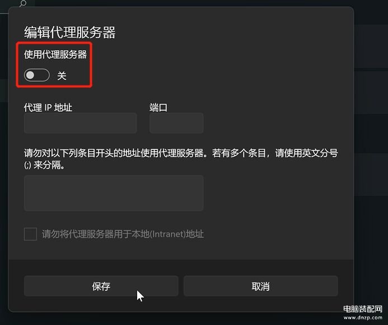Click the 电脑装配网 watermark logo
388x325 pixels.
click(x=363, y=309)
